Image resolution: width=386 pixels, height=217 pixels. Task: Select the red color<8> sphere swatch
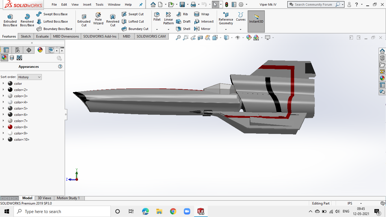point(10,127)
